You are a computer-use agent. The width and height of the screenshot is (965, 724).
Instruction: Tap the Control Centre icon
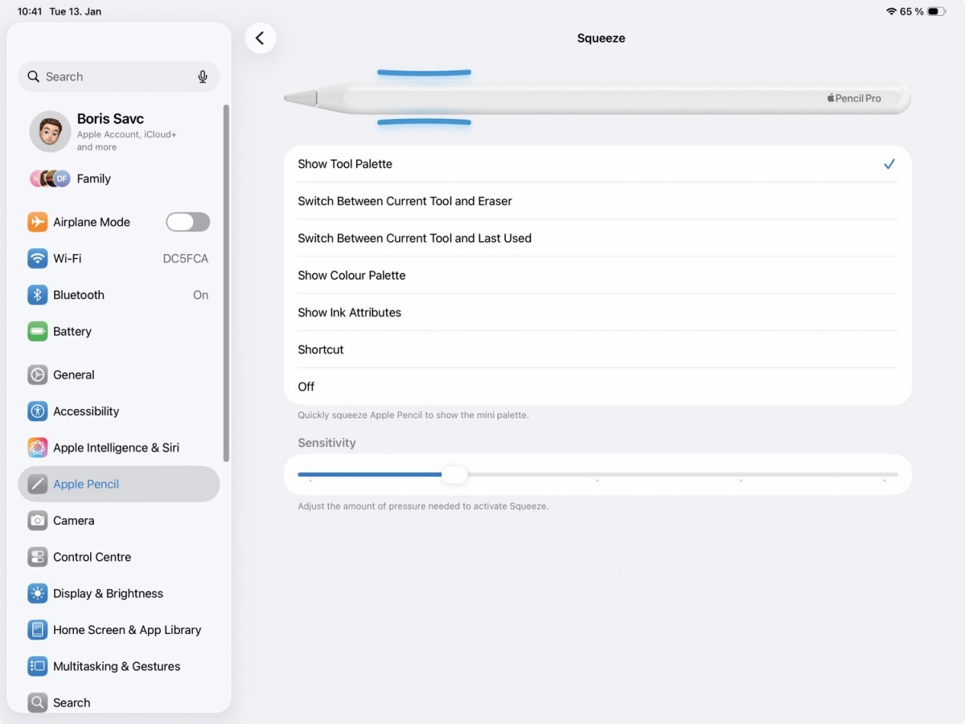tap(37, 557)
